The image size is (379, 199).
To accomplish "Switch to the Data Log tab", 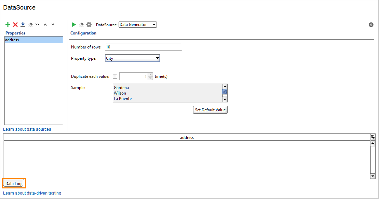I will coord(14,183).
